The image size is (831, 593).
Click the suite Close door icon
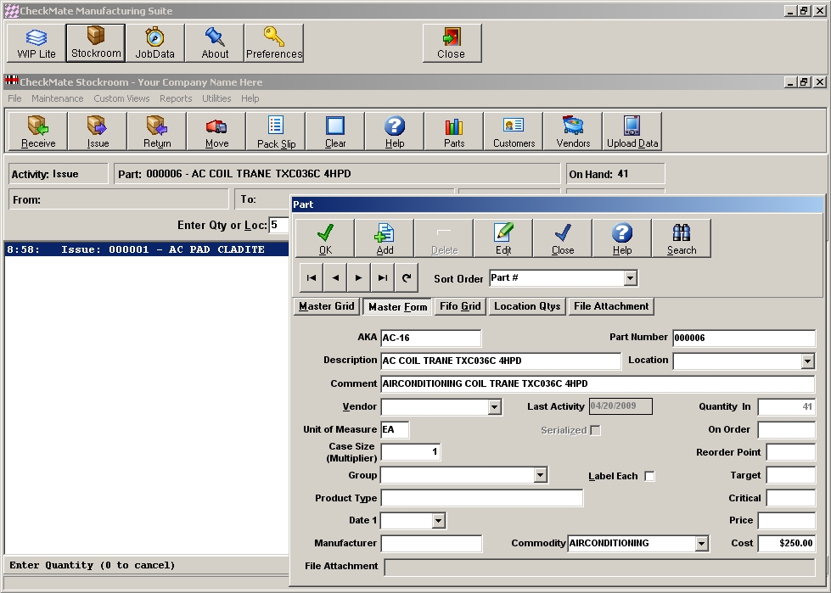point(452,43)
